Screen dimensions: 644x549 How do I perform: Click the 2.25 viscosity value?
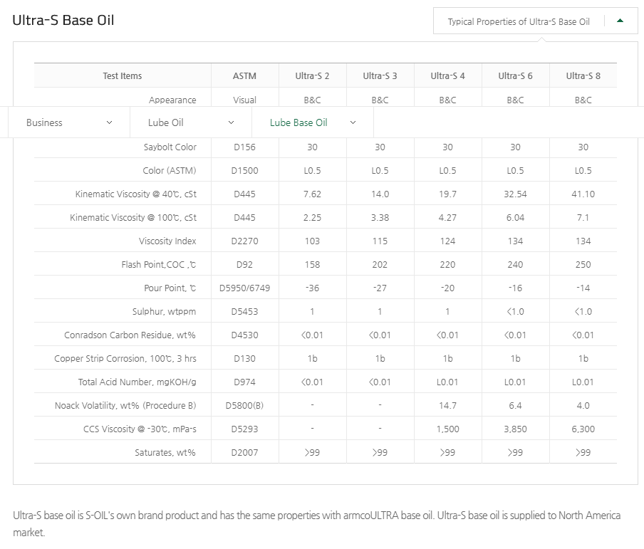[x=312, y=217]
